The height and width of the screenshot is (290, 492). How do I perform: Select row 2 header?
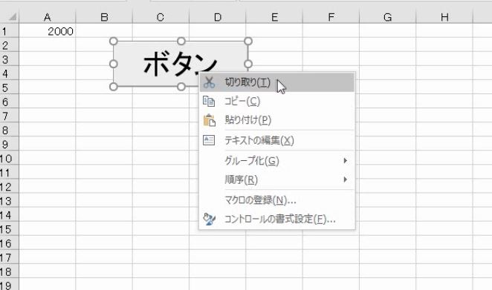click(10, 45)
